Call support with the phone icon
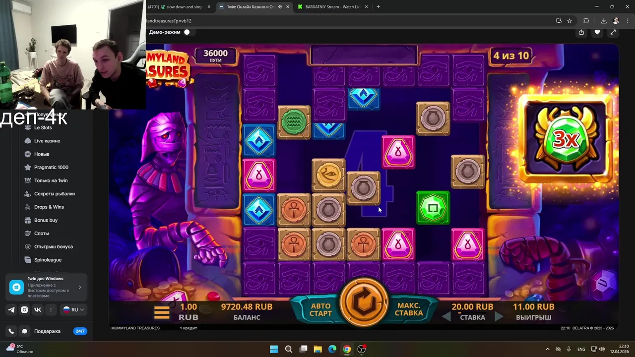Screen dimensions: 635x357 coord(11,331)
